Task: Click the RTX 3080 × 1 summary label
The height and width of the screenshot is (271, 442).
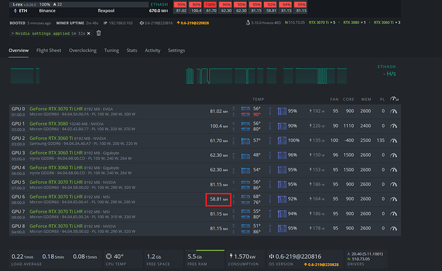Action: (355, 22)
